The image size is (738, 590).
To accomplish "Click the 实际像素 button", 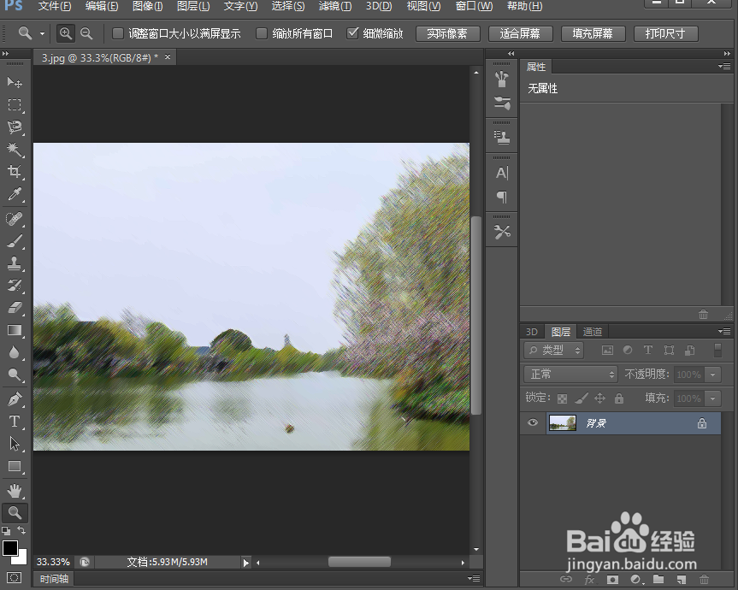I will pyautogui.click(x=447, y=34).
